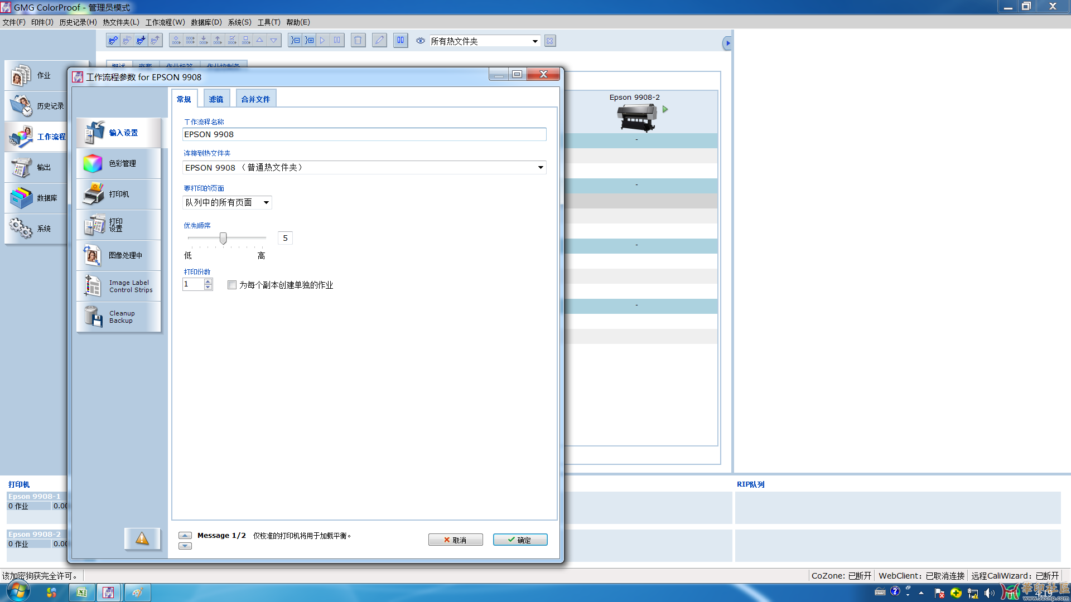Open the 连接到热文件夹 dropdown
Screen dimensions: 1071x602
(364, 168)
